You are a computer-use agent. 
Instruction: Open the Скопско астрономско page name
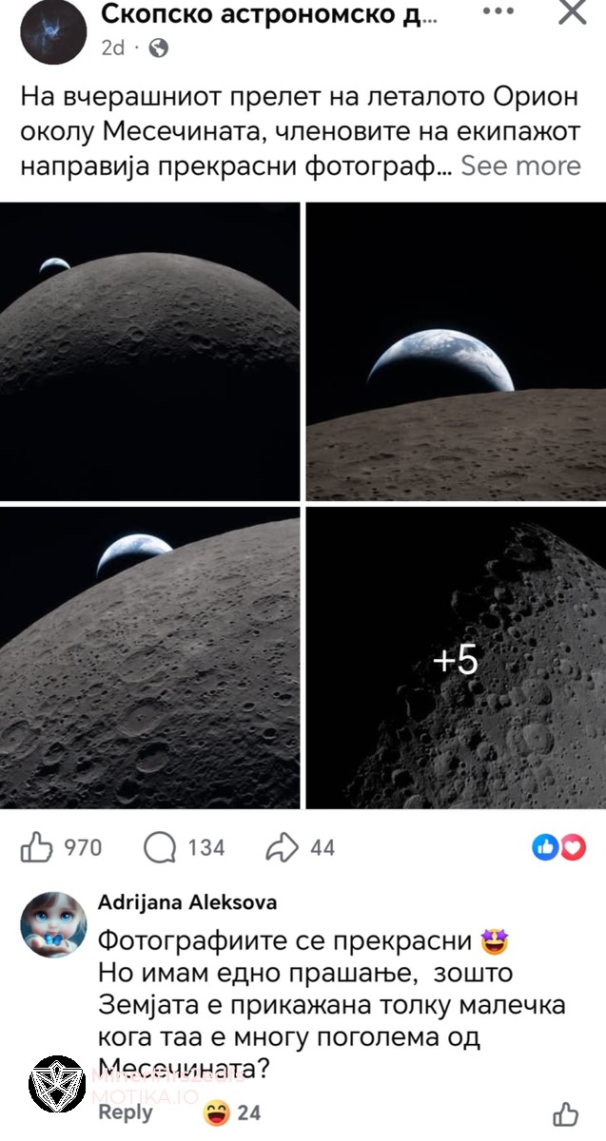pyautogui.click(x=269, y=13)
